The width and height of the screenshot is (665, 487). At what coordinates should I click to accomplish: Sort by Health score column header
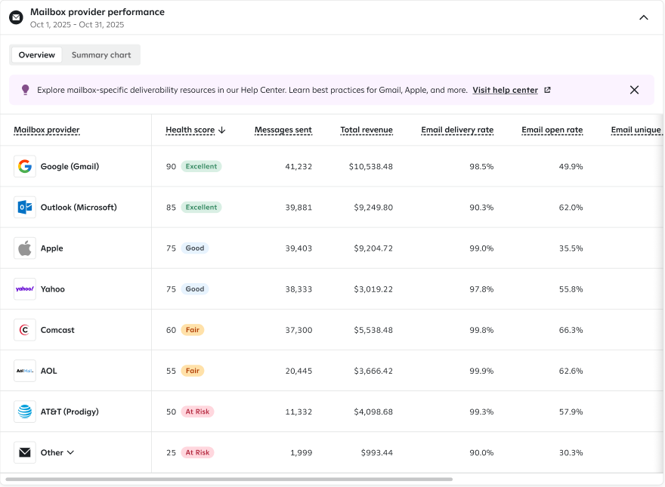coord(190,130)
